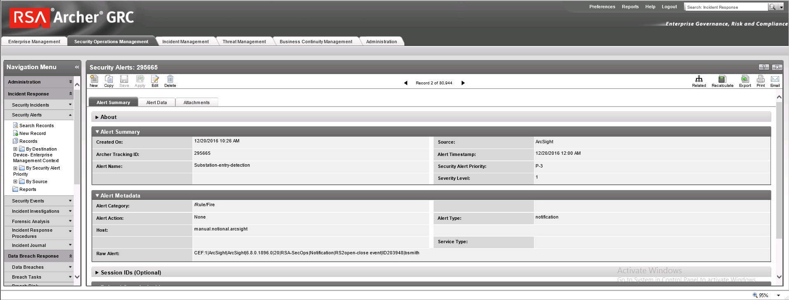Click the New record toolbar icon
This screenshot has width=789, height=300.
click(x=94, y=81)
